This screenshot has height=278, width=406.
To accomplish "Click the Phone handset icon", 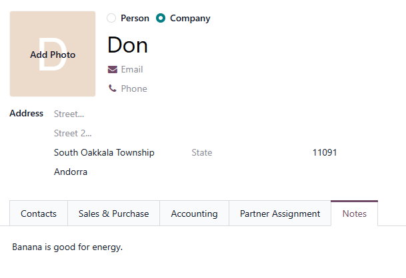I will [112, 88].
